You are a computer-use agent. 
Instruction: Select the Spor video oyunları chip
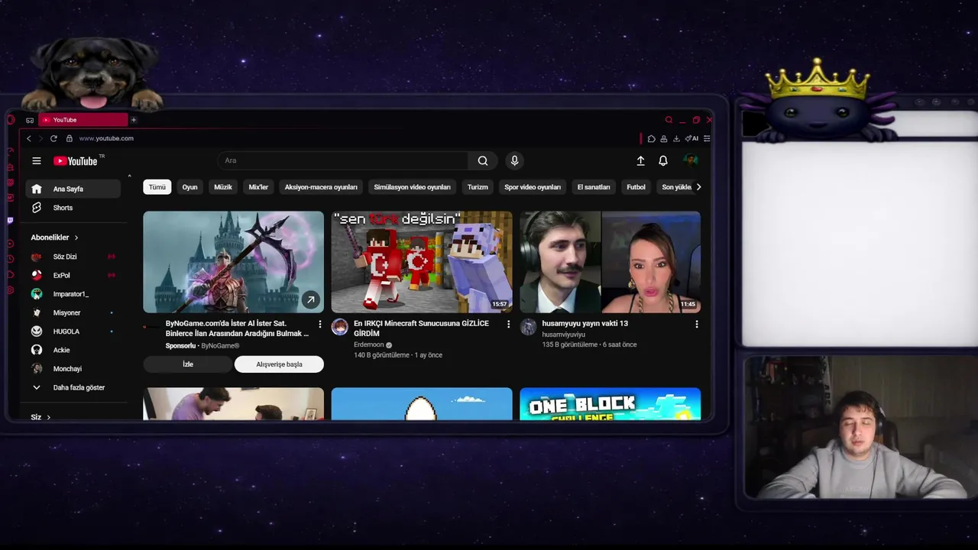click(x=533, y=187)
